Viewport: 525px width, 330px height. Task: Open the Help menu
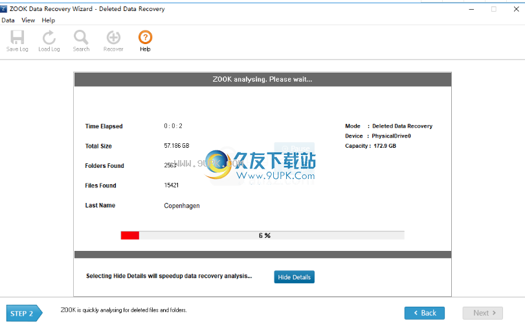coord(48,20)
